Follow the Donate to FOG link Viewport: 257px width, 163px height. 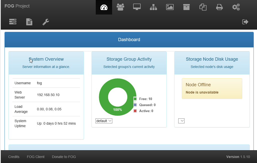[64, 157]
